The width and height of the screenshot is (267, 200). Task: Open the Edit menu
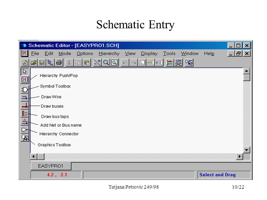point(49,54)
